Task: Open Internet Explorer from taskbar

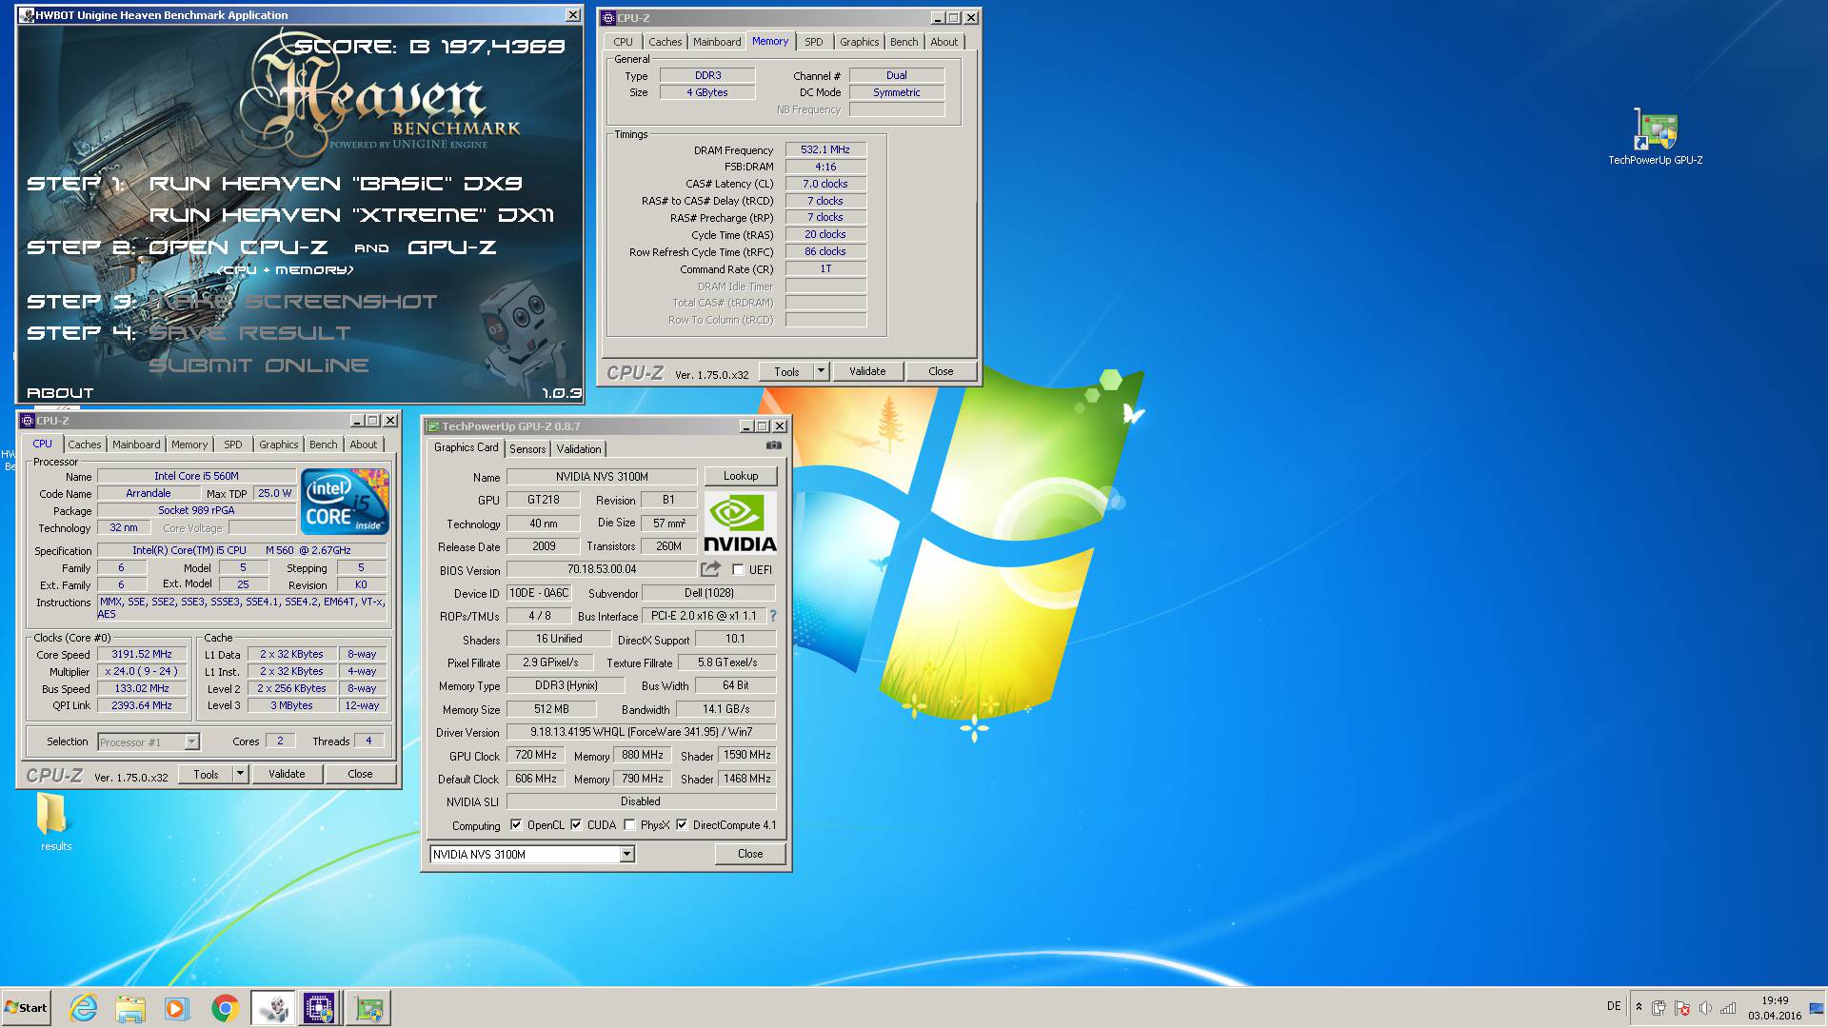Action: click(84, 1008)
